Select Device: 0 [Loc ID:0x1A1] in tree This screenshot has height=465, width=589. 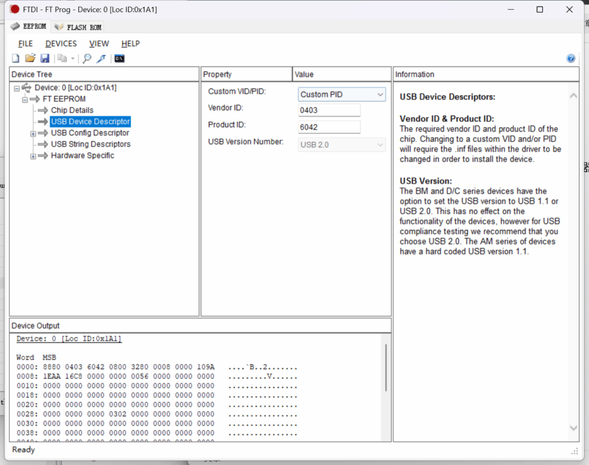75,87
